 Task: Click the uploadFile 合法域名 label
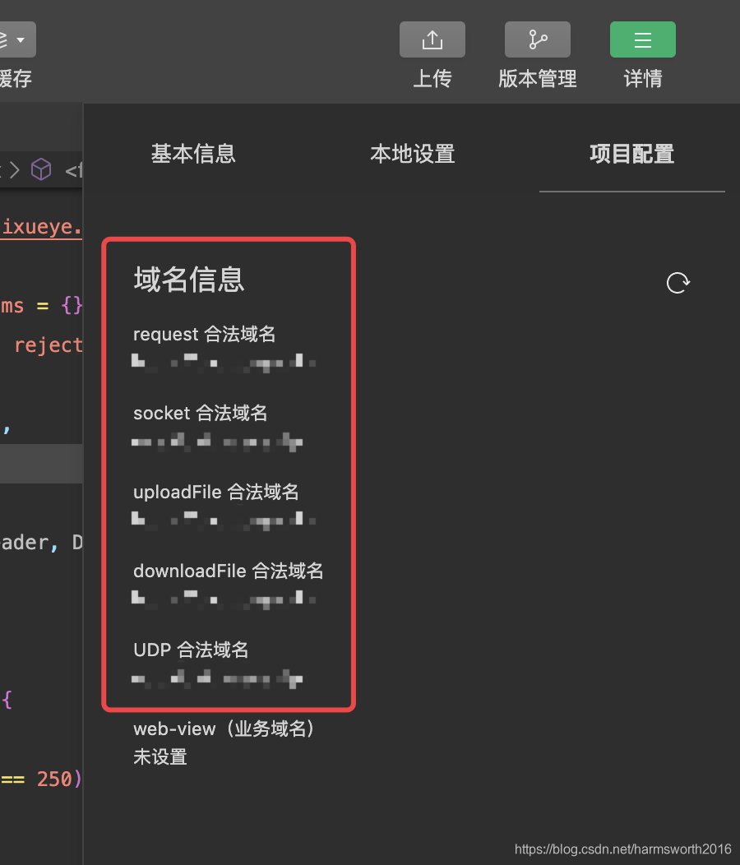pos(215,492)
